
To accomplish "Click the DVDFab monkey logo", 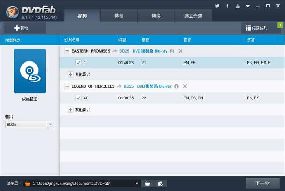I will pyautogui.click(x=12, y=12).
